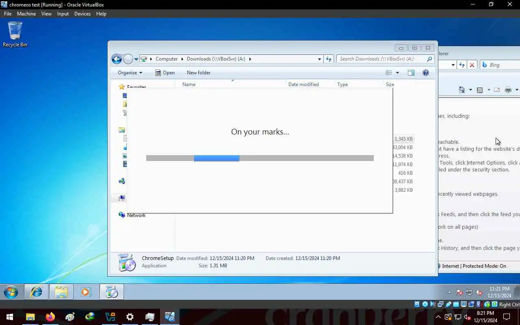Open host Settings gear taskbar icon
This screenshot has width=520, height=325.
[x=130, y=317]
